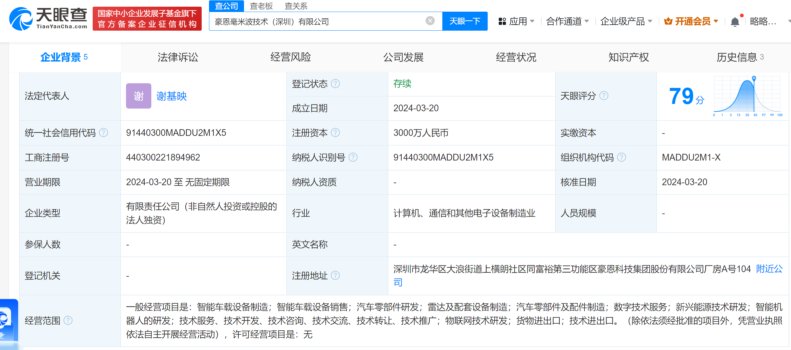Switch to the 知识产权 tab
Image resolution: width=791 pixels, height=350 pixels.
point(628,57)
